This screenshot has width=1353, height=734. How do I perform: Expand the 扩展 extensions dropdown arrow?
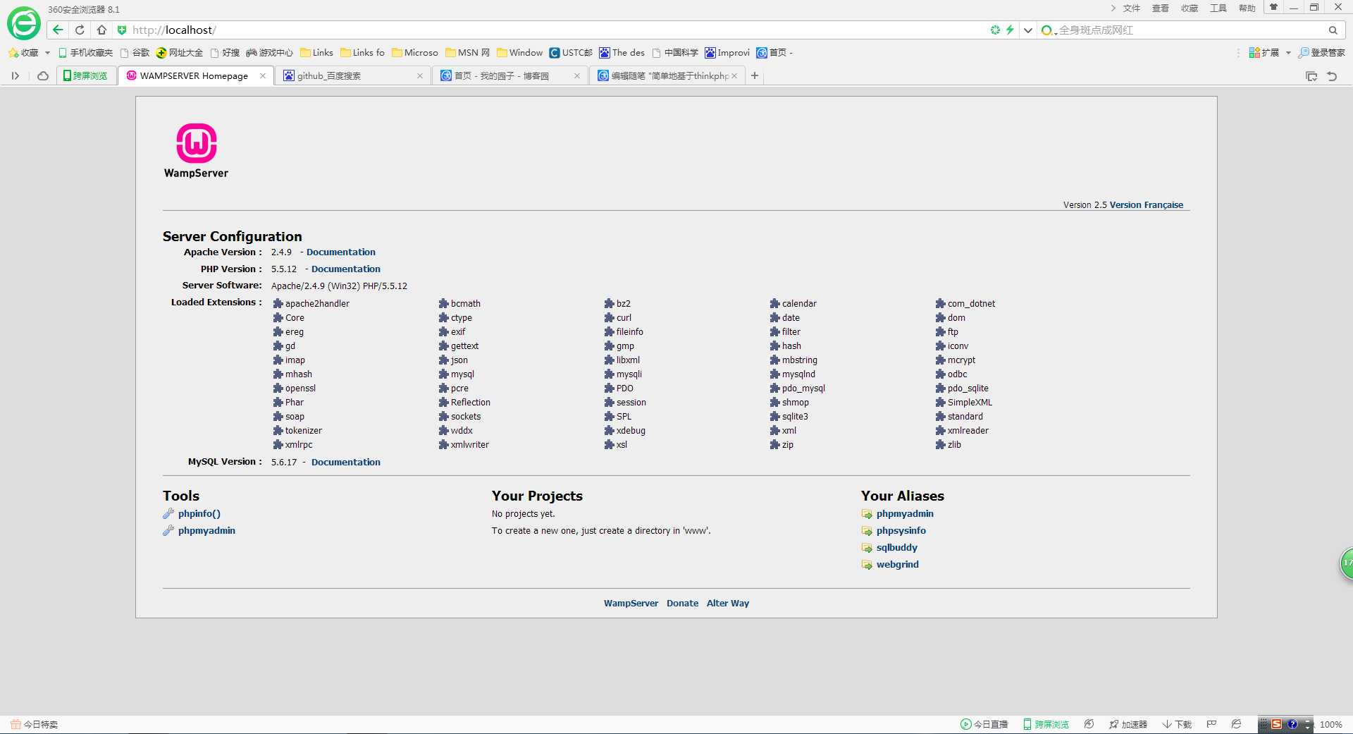tap(1288, 53)
